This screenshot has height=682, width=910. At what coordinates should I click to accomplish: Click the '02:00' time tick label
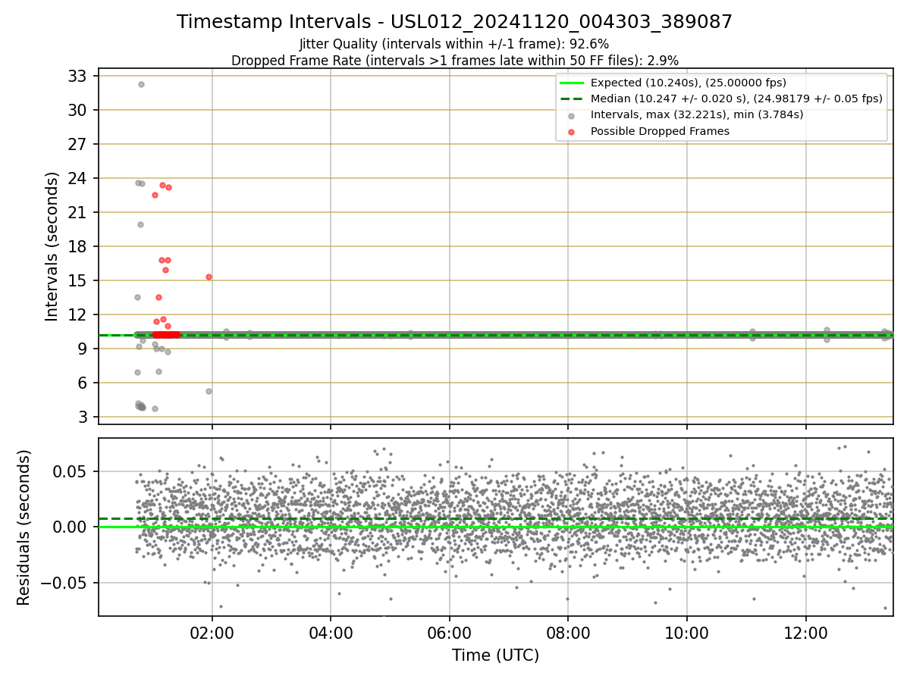coord(212,633)
